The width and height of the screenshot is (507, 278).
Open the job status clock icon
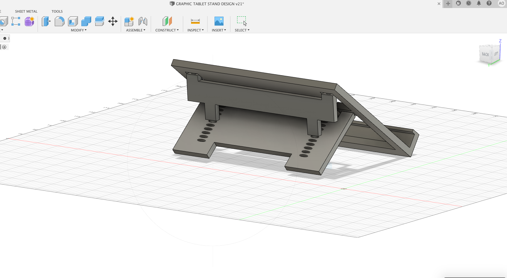(x=469, y=3)
